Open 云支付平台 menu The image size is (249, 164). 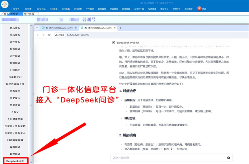click(x=139, y=9)
